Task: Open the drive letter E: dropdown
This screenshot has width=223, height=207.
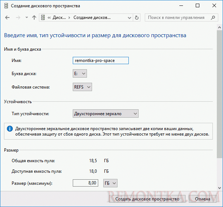Action: pos(80,74)
